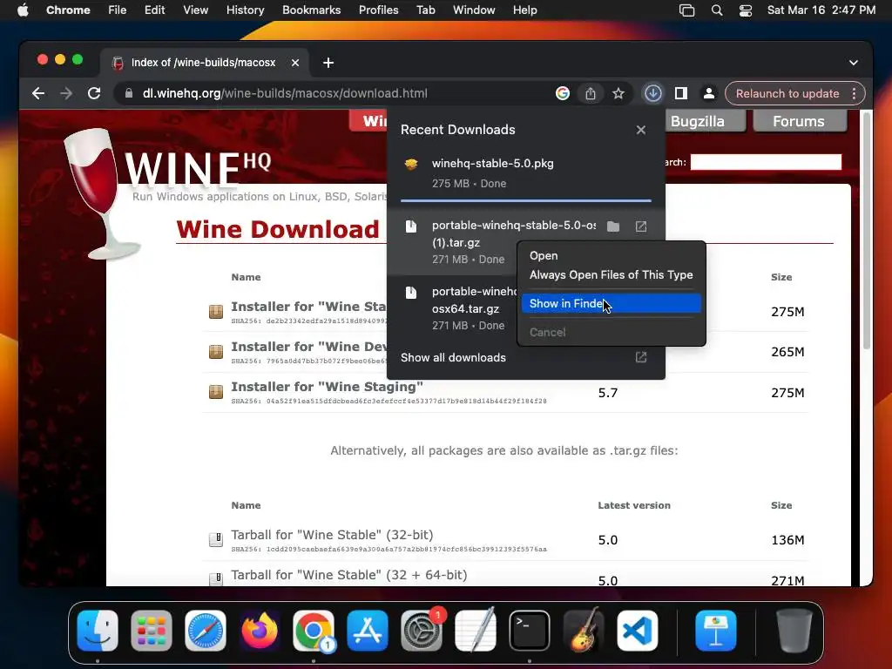This screenshot has width=892, height=669.
Task: Open GarageBand from the Dock
Action: click(584, 631)
